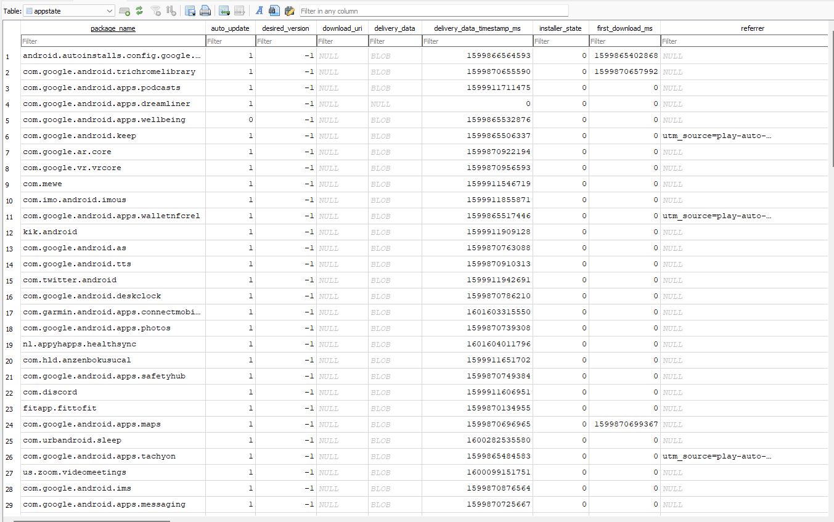834x522 pixels.
Task: Open the font format blue A icon
Action: click(260, 11)
